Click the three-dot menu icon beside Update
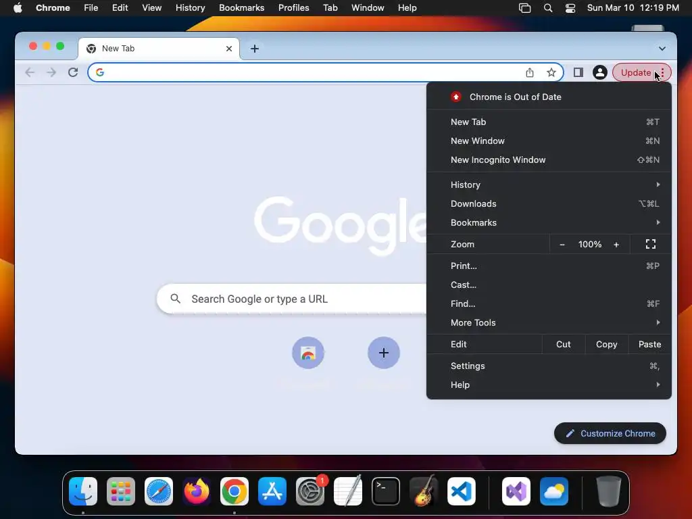 coord(662,72)
